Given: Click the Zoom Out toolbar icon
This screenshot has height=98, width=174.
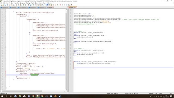Looking at the screenshot, I should pos(35,5).
